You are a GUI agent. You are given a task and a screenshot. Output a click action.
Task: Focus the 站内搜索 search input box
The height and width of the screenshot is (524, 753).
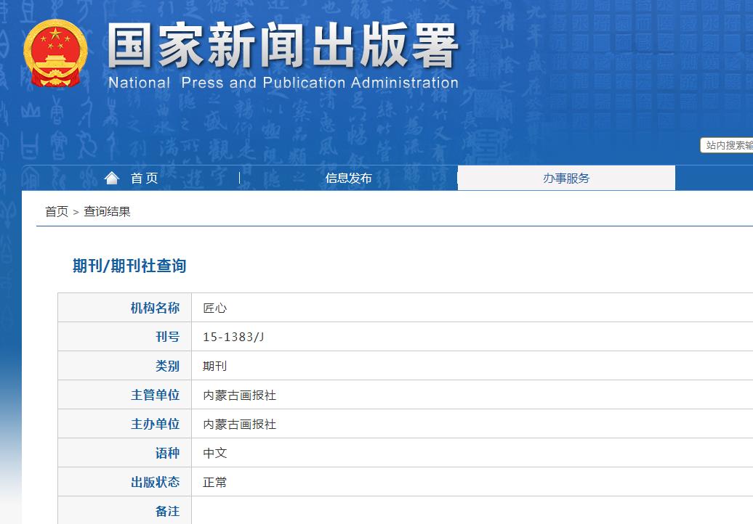pyautogui.click(x=726, y=145)
